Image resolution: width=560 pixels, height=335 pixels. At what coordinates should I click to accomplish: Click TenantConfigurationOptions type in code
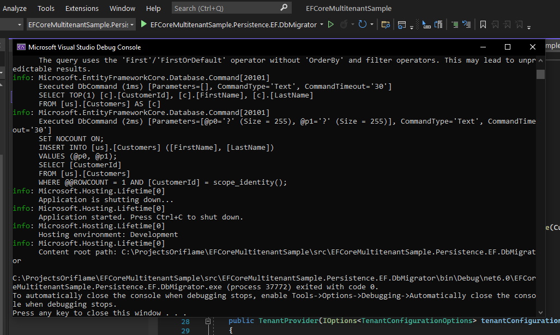417,321
